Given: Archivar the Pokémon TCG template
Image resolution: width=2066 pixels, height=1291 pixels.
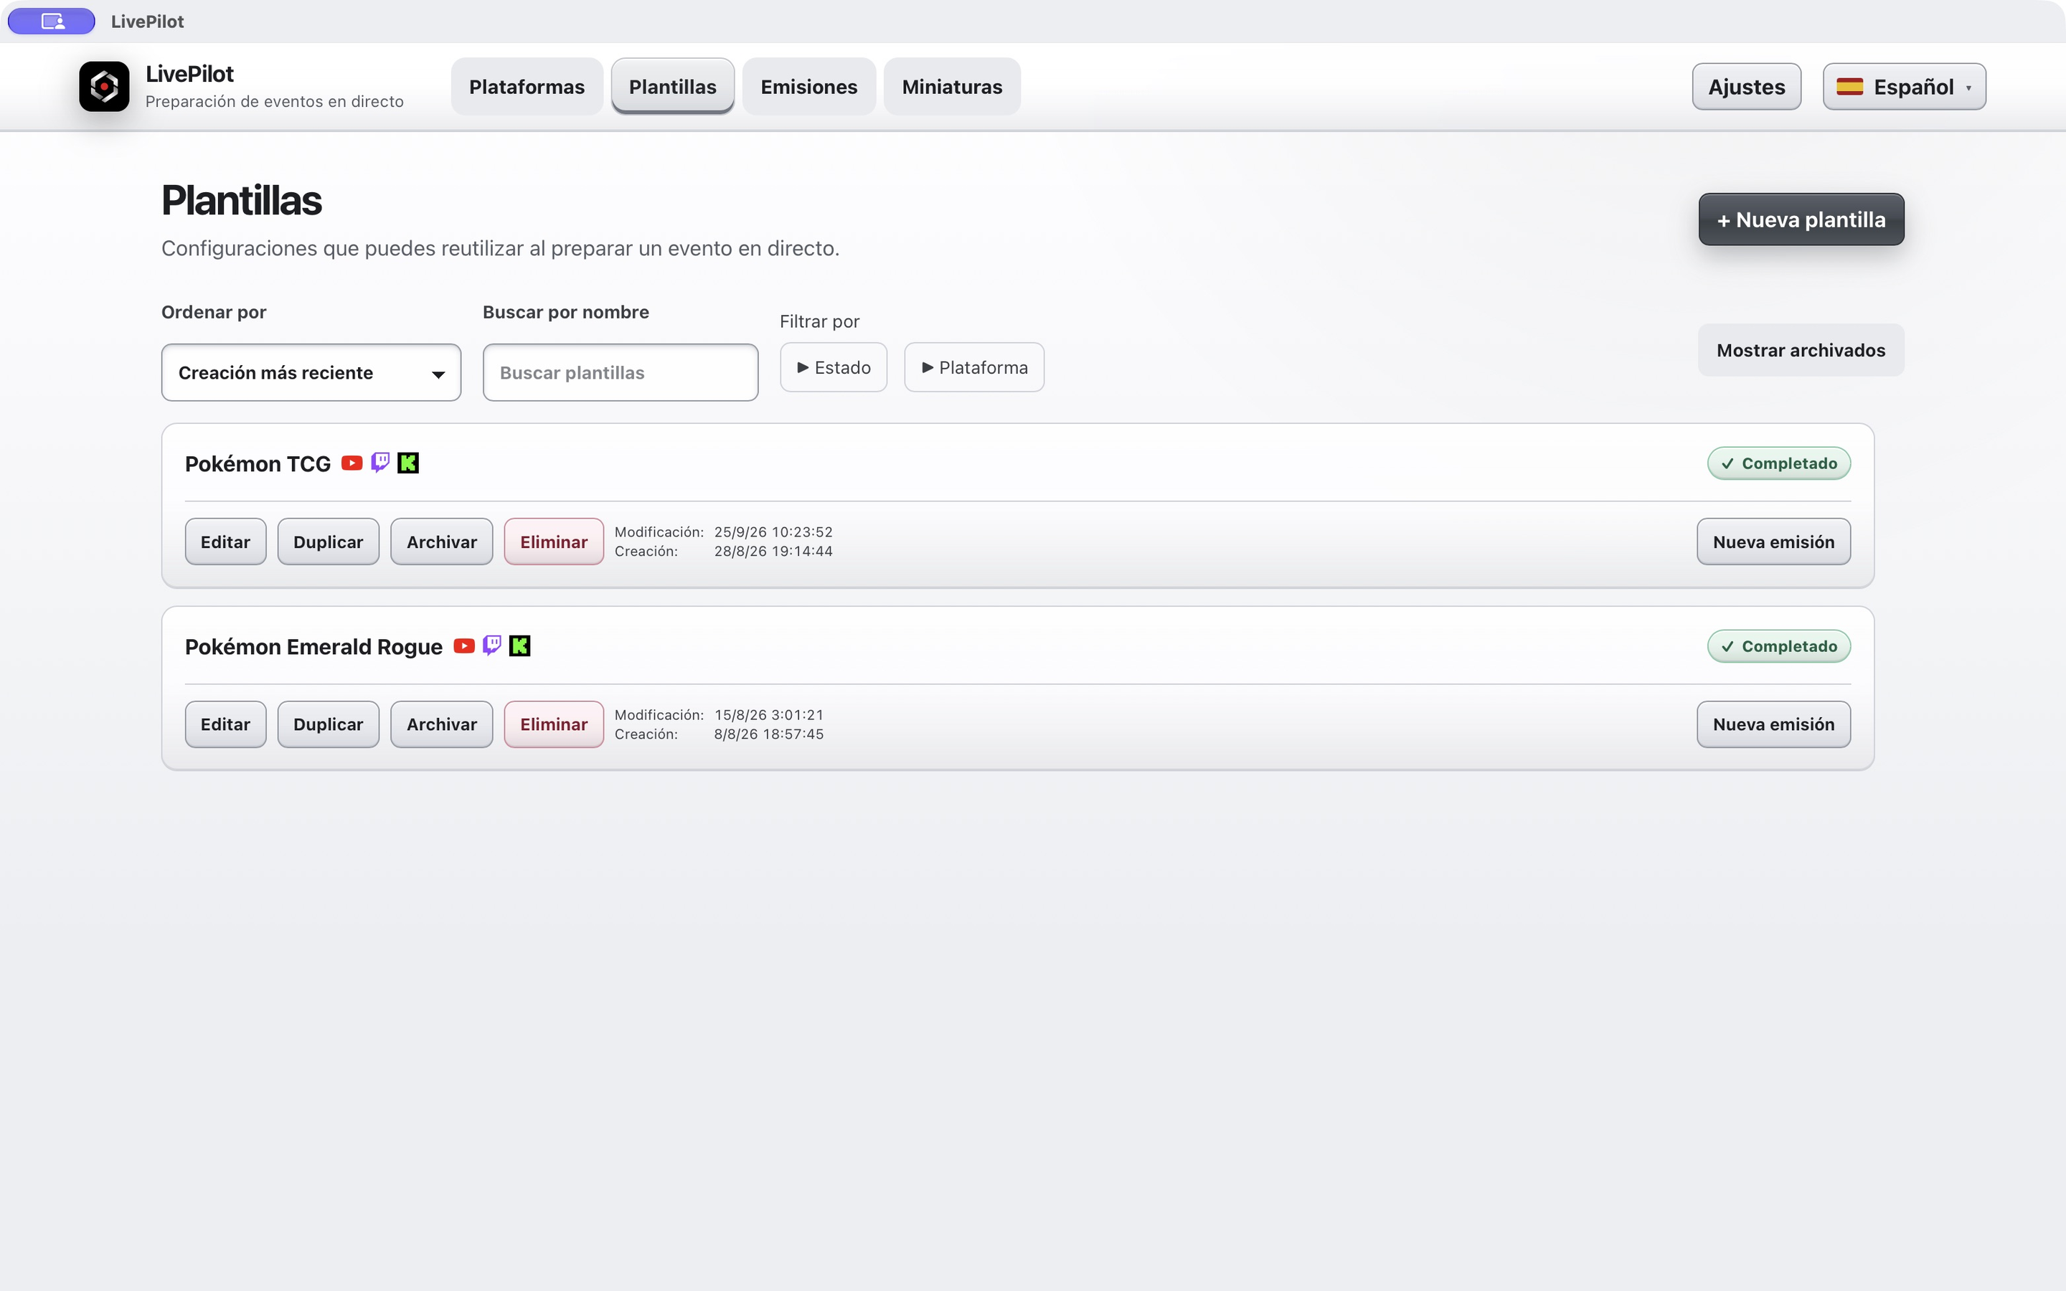Looking at the screenshot, I should [441, 542].
